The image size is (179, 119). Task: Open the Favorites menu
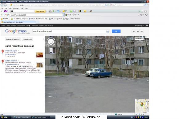(16, 8)
